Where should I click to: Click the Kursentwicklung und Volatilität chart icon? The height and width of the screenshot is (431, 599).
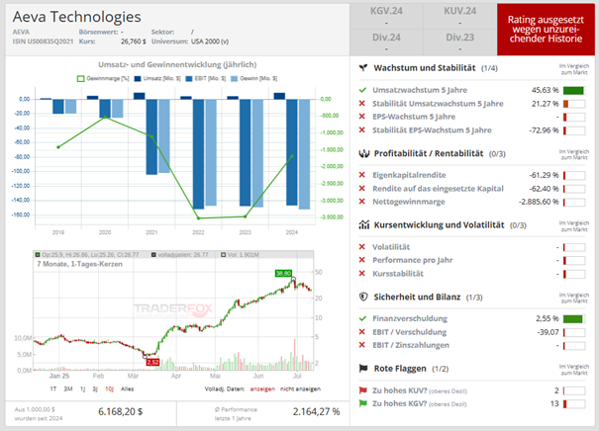[x=364, y=224]
